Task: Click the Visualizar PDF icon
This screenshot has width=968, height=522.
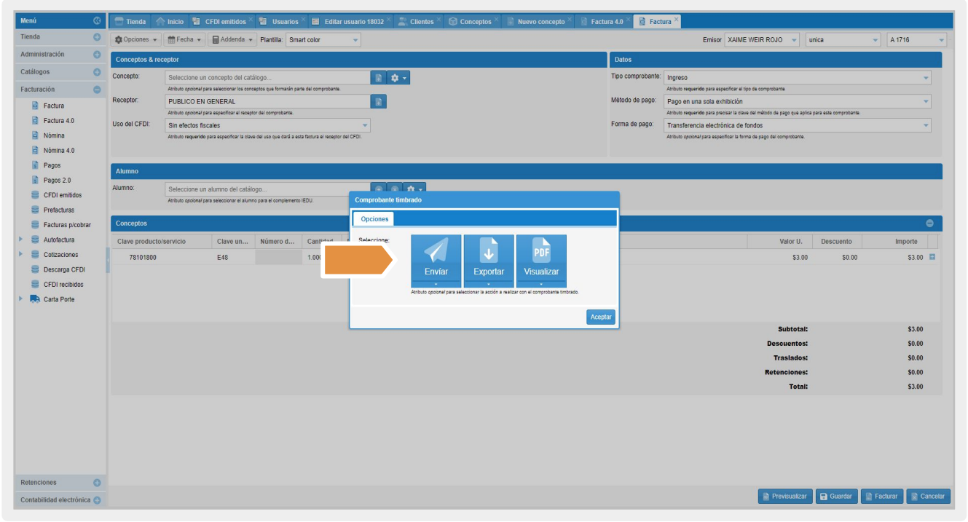Action: 541,252
